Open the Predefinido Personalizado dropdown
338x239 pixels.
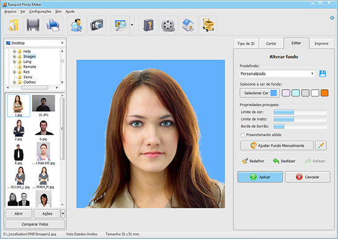(x=277, y=74)
